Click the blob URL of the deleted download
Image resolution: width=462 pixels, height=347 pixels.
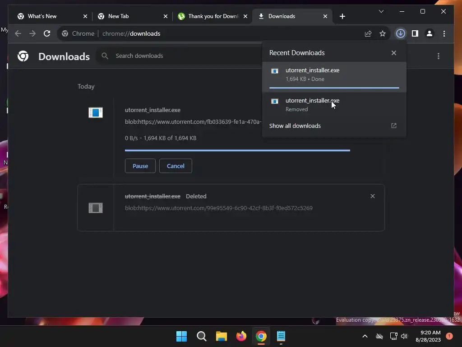point(219,208)
